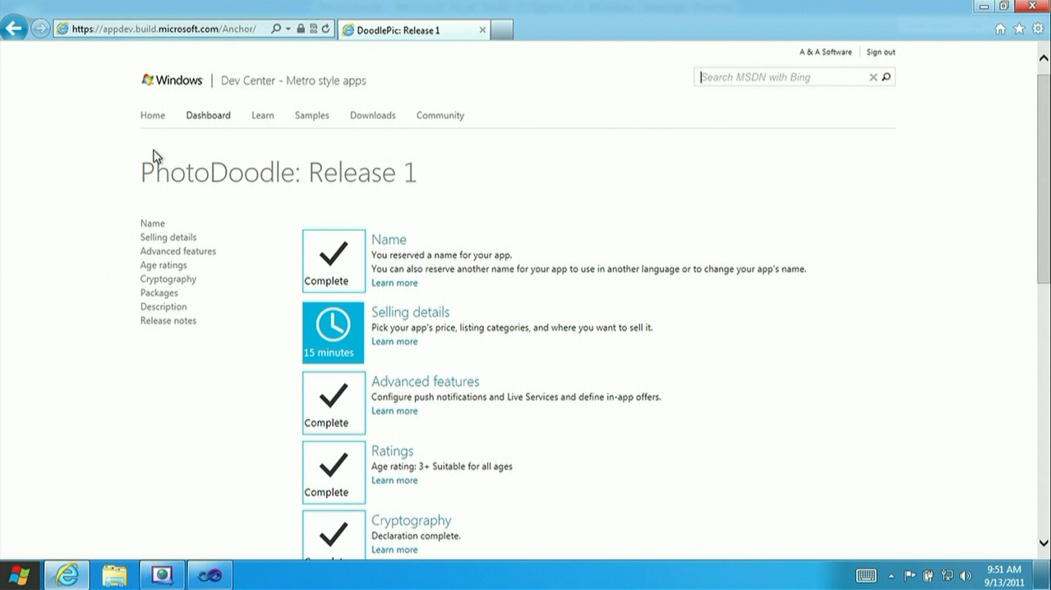Open the Selling details heading link

click(410, 312)
